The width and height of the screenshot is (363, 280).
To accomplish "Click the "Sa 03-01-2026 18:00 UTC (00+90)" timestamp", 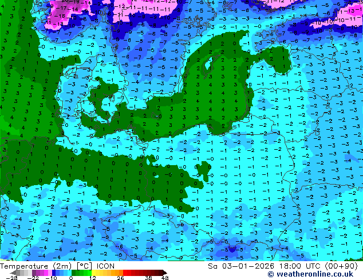I will coord(283,266).
